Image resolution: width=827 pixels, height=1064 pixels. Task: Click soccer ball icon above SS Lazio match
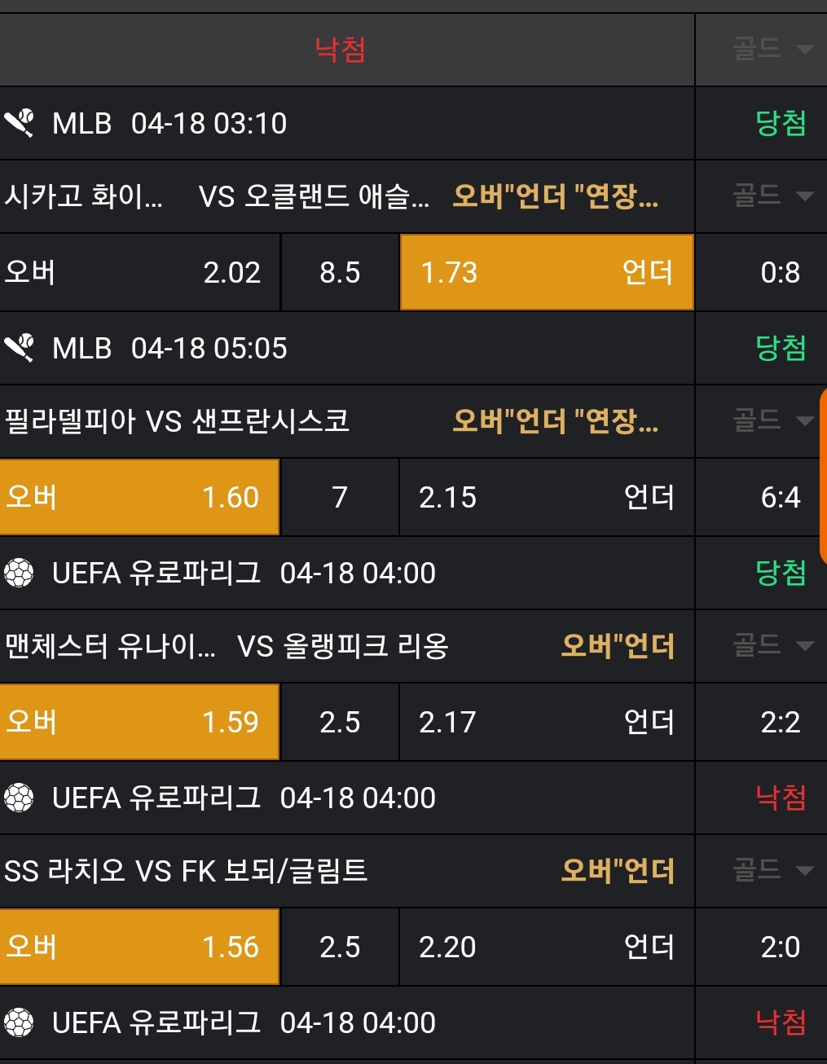19,798
